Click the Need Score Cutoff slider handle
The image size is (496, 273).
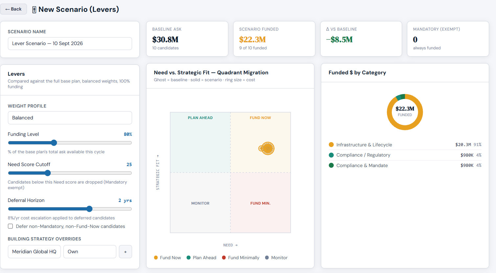[x=48, y=173]
